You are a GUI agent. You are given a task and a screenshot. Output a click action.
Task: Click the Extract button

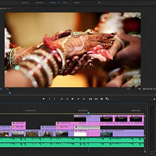(x=96, y=99)
